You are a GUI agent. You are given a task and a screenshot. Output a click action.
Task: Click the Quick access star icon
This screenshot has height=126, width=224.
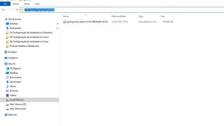pyautogui.click(x=6, y=19)
